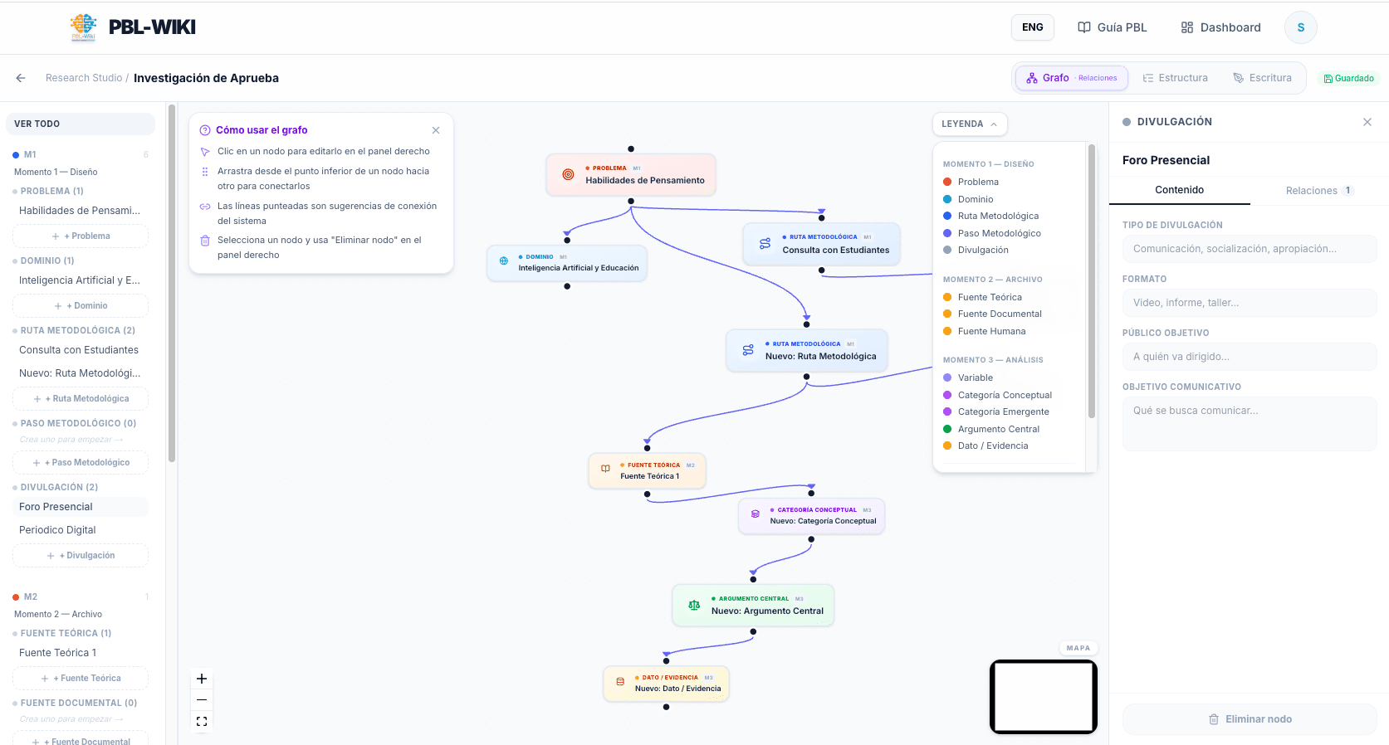Click the + Ruta Metodológica add button
This screenshot has height=745, width=1389.
[x=81, y=399]
